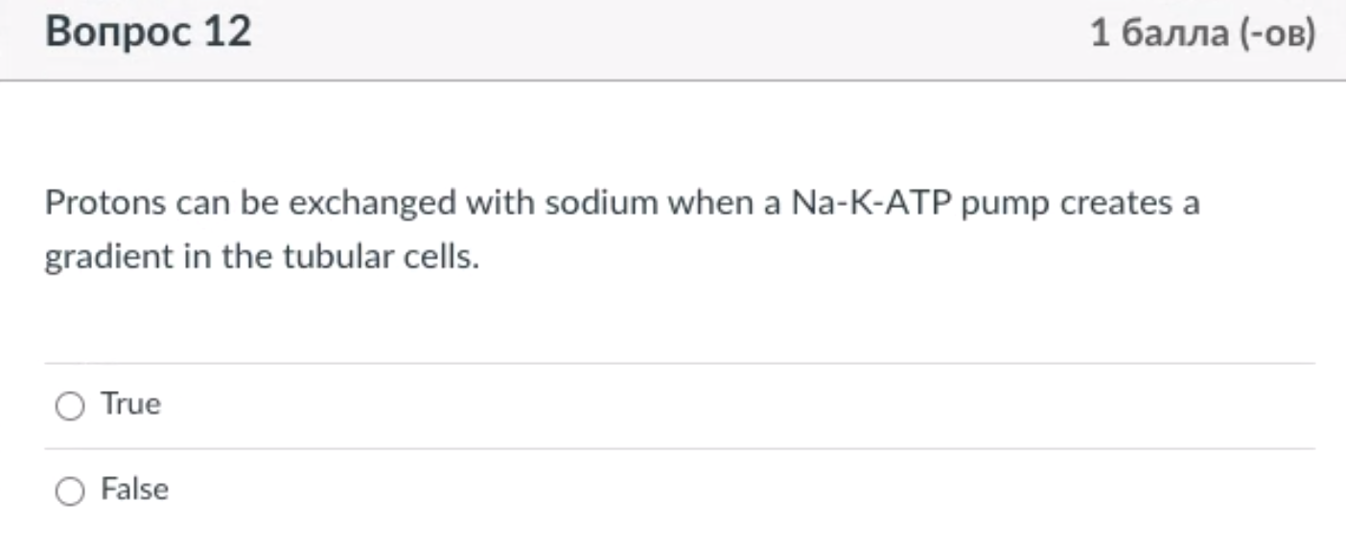This screenshot has width=1346, height=548.
Task: Click the "Вопрос 12" question heading
Action: tap(149, 33)
